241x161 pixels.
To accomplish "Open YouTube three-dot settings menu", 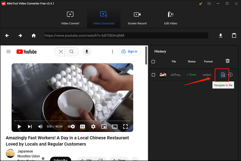I will (112, 52).
